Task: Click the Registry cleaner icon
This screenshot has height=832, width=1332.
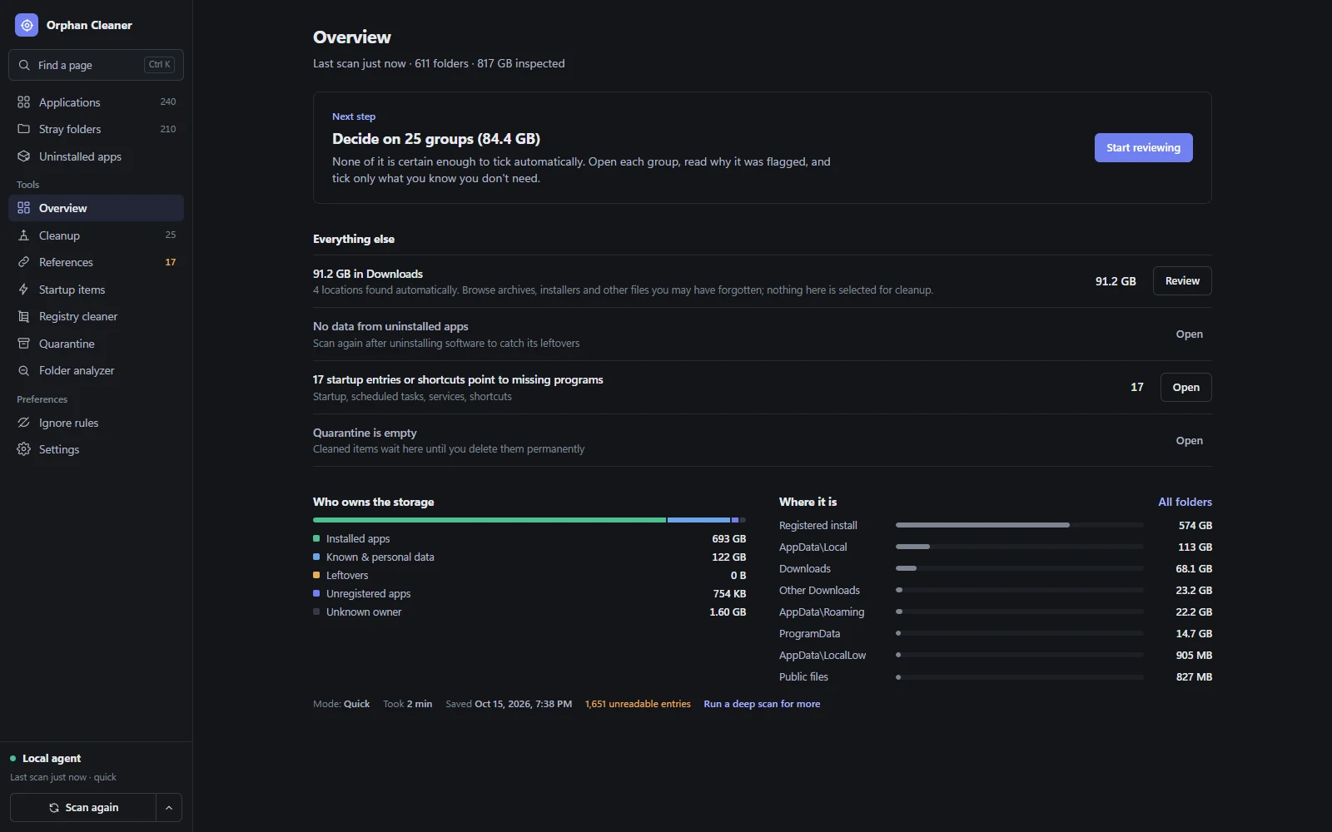Action: pyautogui.click(x=23, y=316)
